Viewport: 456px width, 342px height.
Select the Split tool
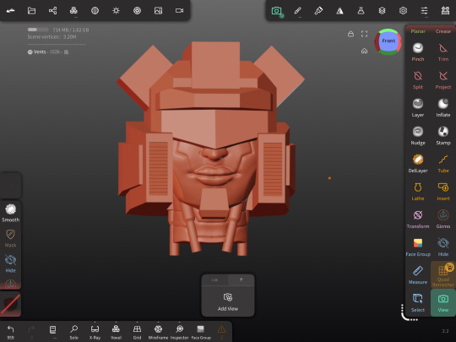(x=418, y=79)
